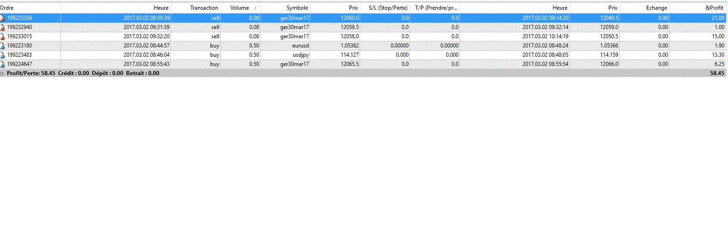
Task: Click the sell order icon for 199225356
Action: click(x=2, y=18)
